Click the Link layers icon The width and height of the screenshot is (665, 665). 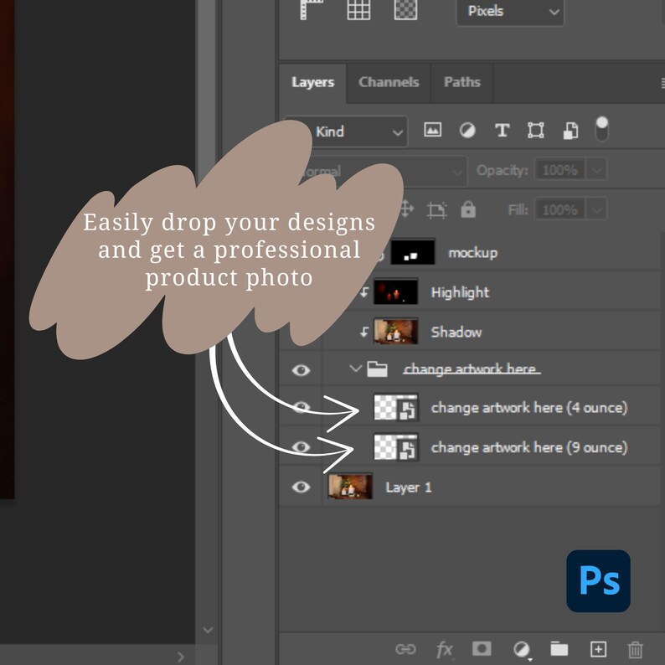pyautogui.click(x=405, y=649)
